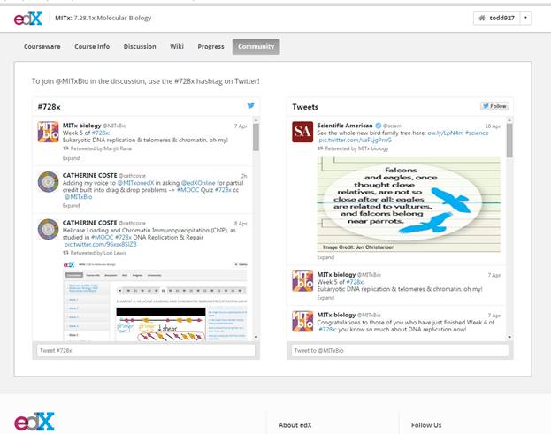Click the About edX footer heading
551x434 pixels.
(295, 425)
